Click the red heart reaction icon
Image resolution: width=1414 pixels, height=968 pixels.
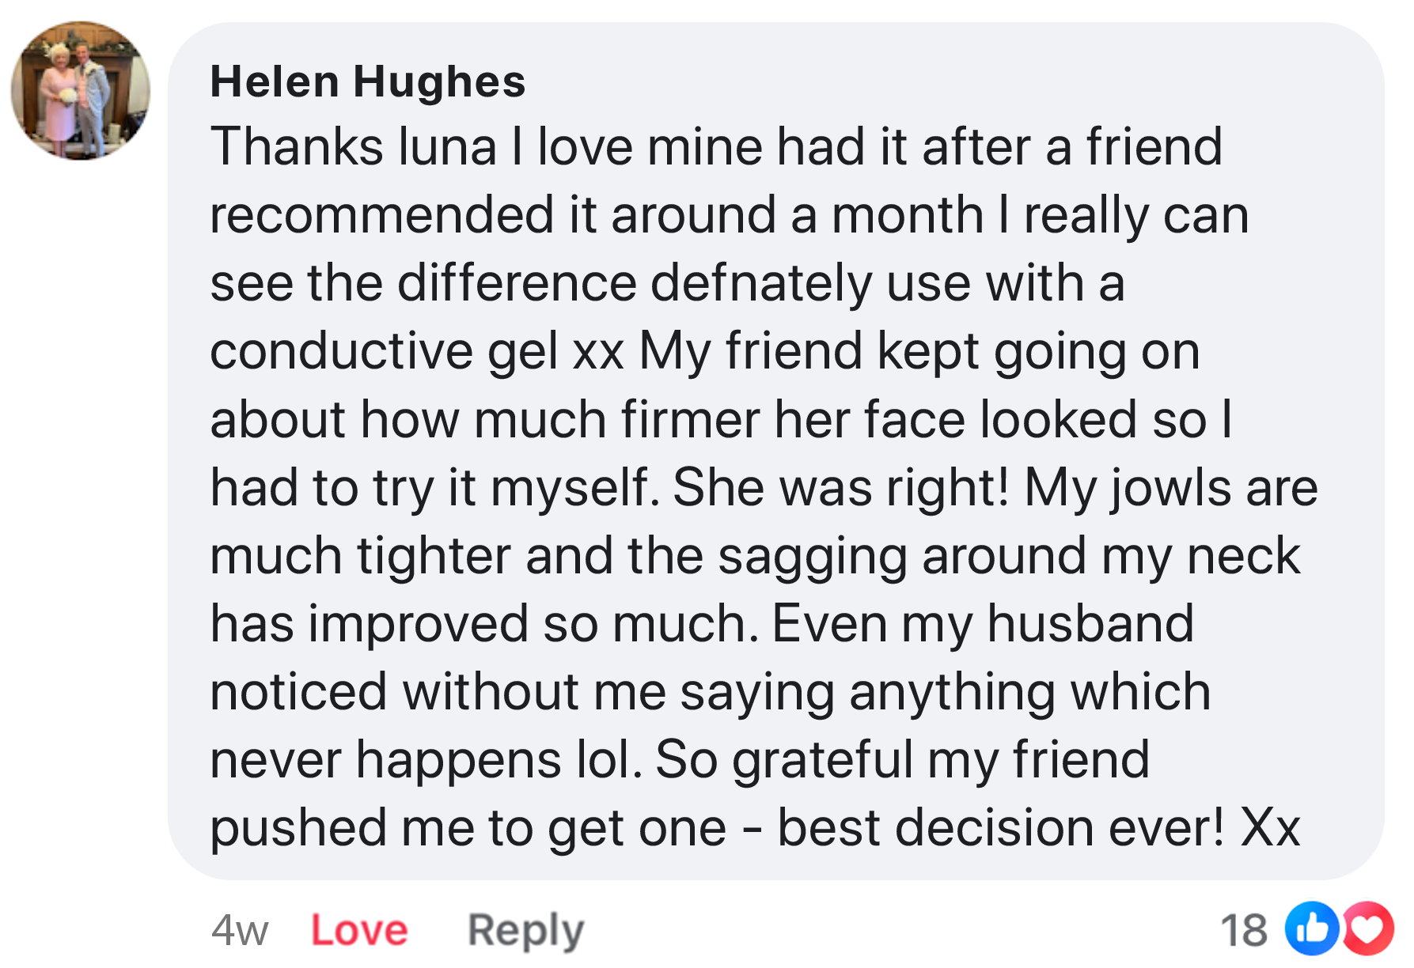pyautogui.click(x=1368, y=928)
